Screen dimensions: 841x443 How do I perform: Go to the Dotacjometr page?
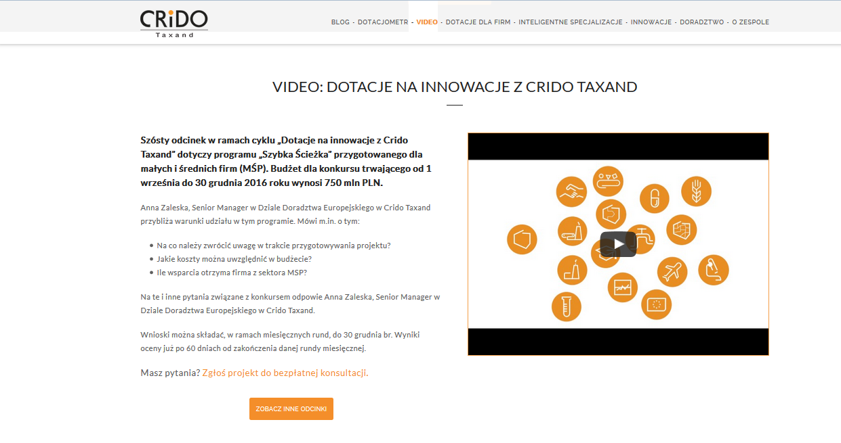(x=383, y=22)
